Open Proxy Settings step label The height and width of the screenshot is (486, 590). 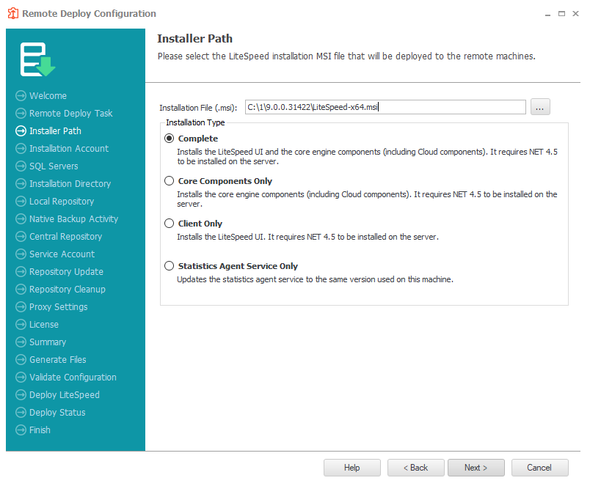tap(58, 307)
